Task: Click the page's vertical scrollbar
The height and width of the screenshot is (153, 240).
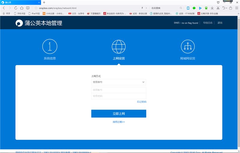Action: pos(239,82)
